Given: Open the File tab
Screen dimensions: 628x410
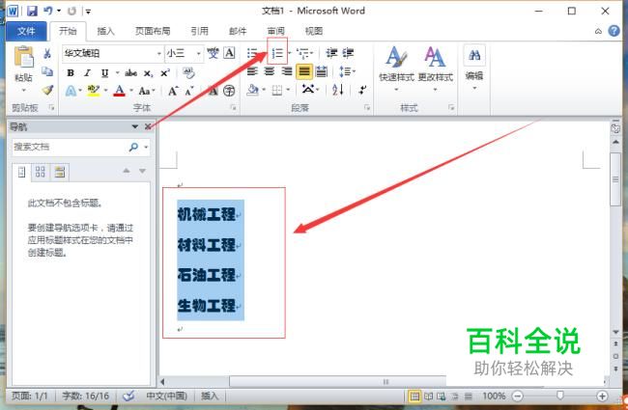Looking at the screenshot, I should [26, 31].
